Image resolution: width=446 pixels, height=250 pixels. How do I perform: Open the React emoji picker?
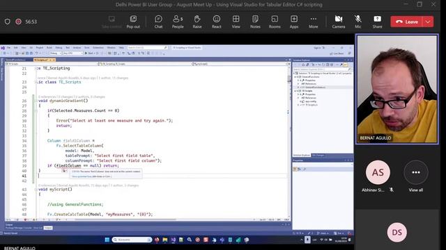pyautogui.click(x=217, y=22)
